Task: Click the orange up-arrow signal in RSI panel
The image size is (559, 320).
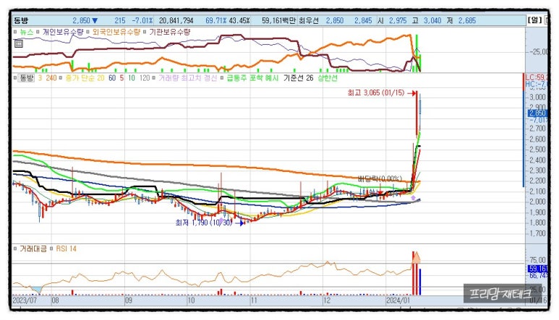Action: point(416,257)
